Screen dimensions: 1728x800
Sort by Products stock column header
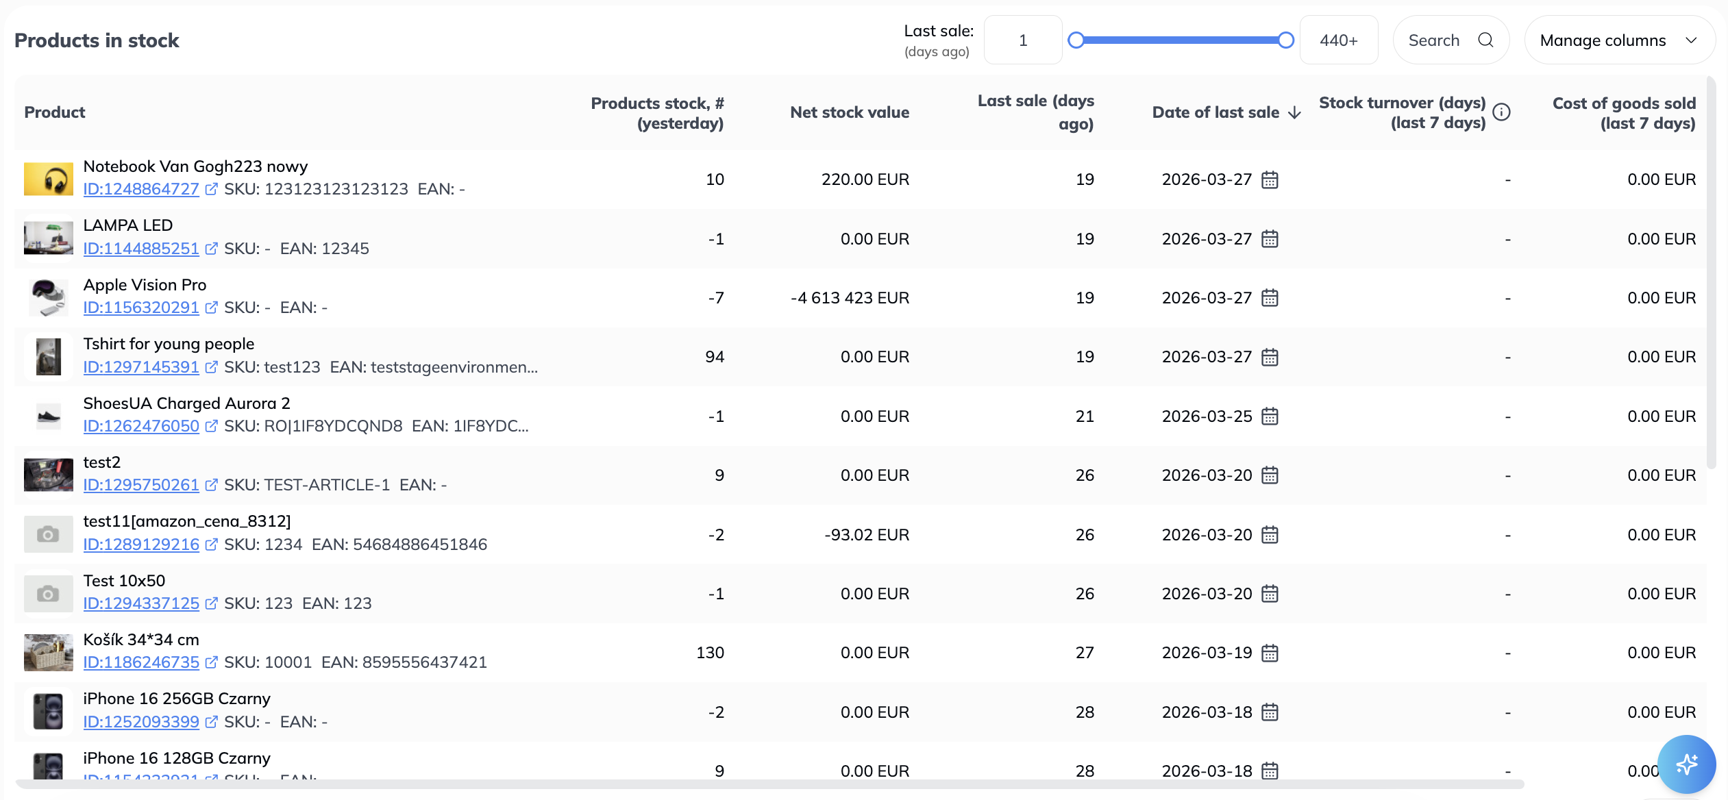[x=656, y=113]
